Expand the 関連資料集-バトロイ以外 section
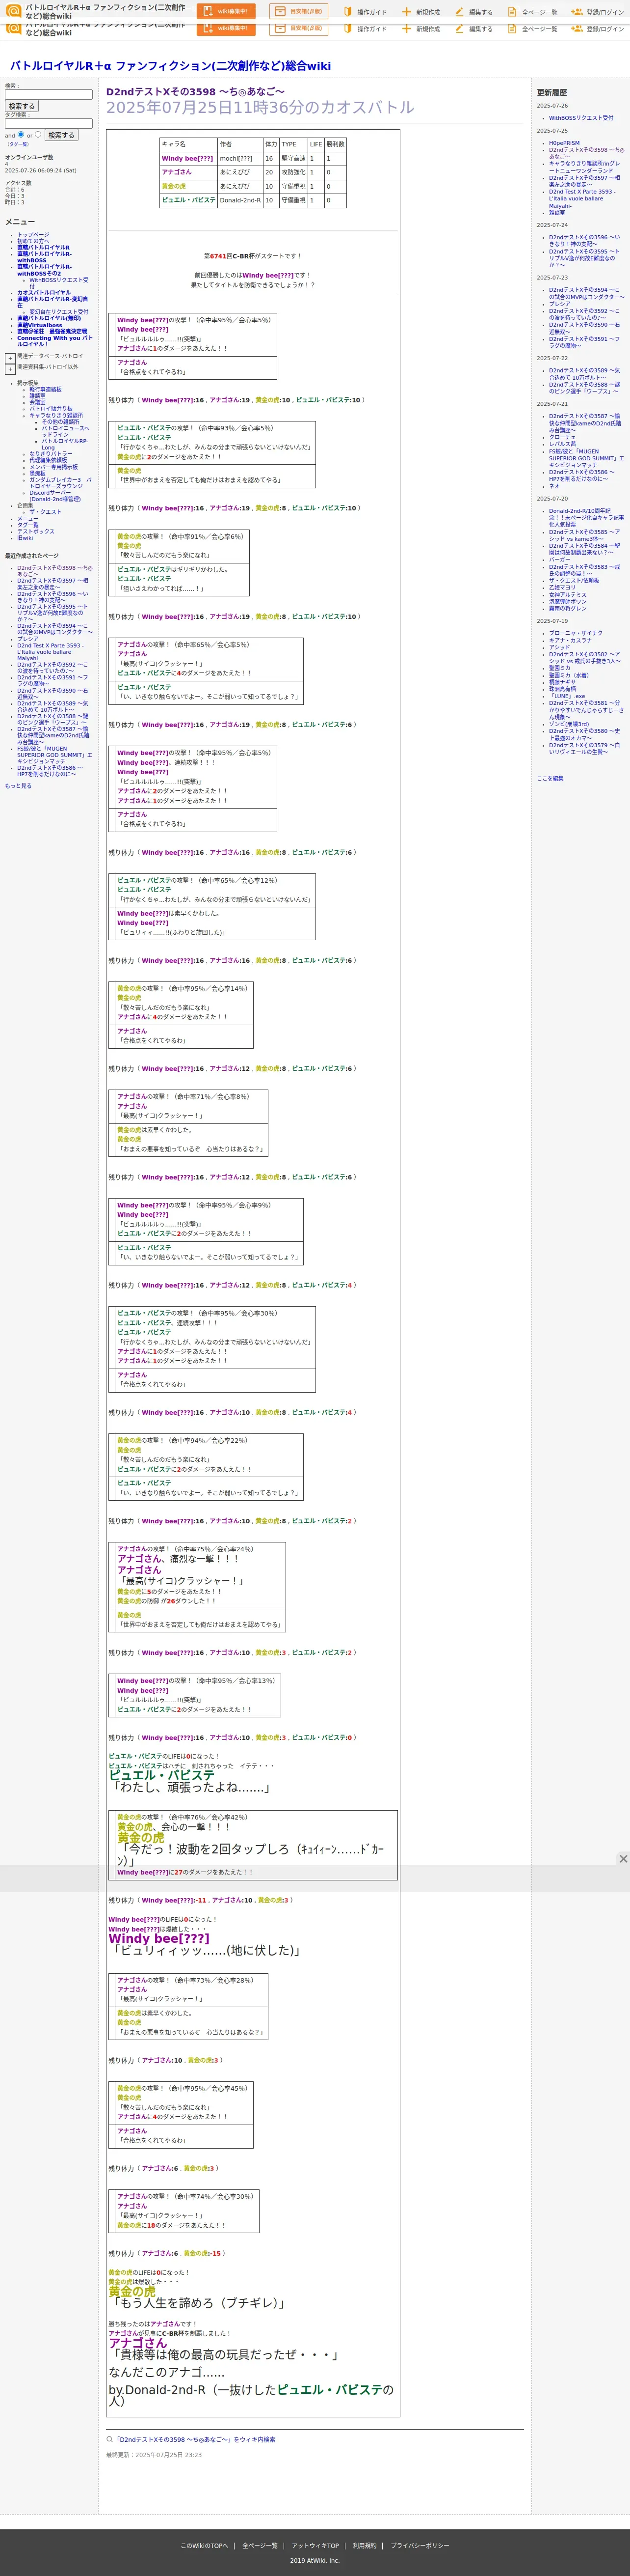This screenshot has height=2576, width=630. (10, 369)
